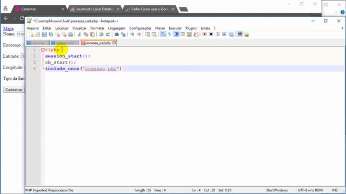
Task: Click code line 2 session_start
Action: click(x=68, y=56)
